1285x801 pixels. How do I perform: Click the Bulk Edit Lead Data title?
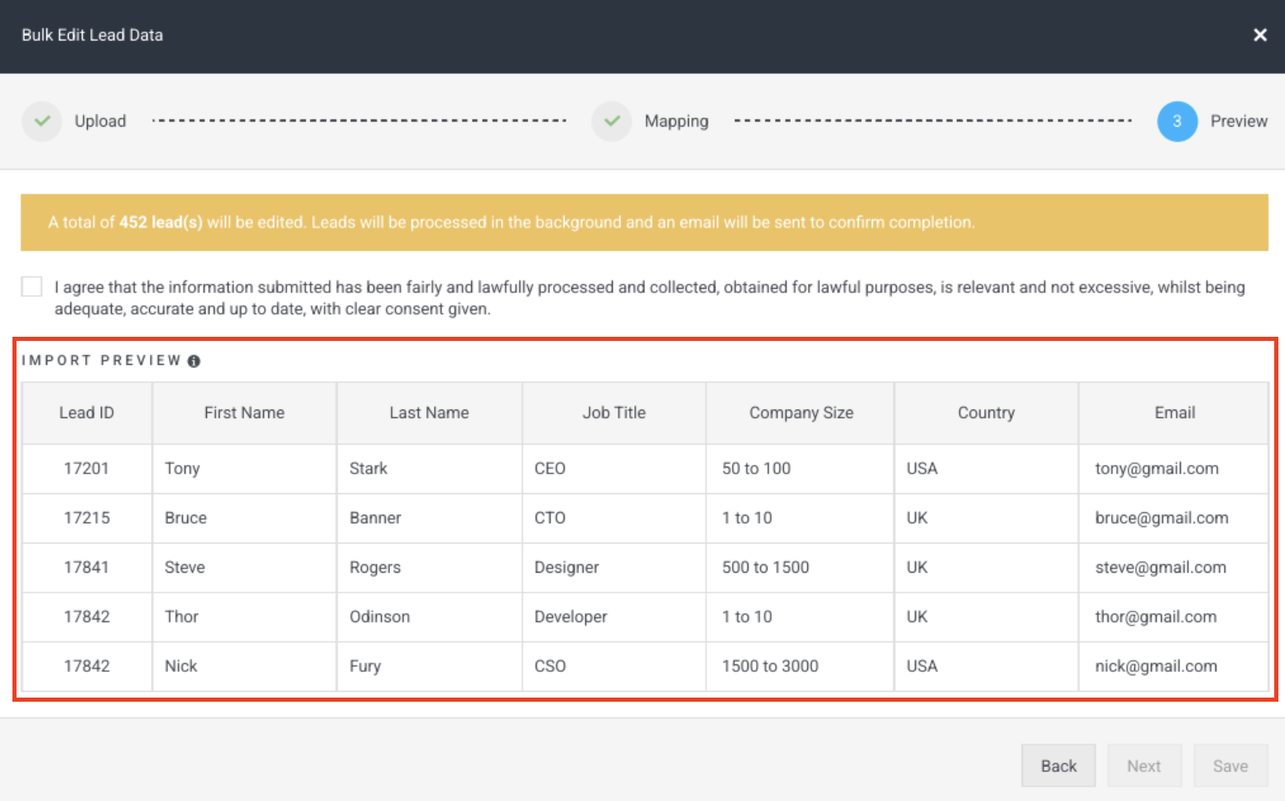[x=93, y=35]
